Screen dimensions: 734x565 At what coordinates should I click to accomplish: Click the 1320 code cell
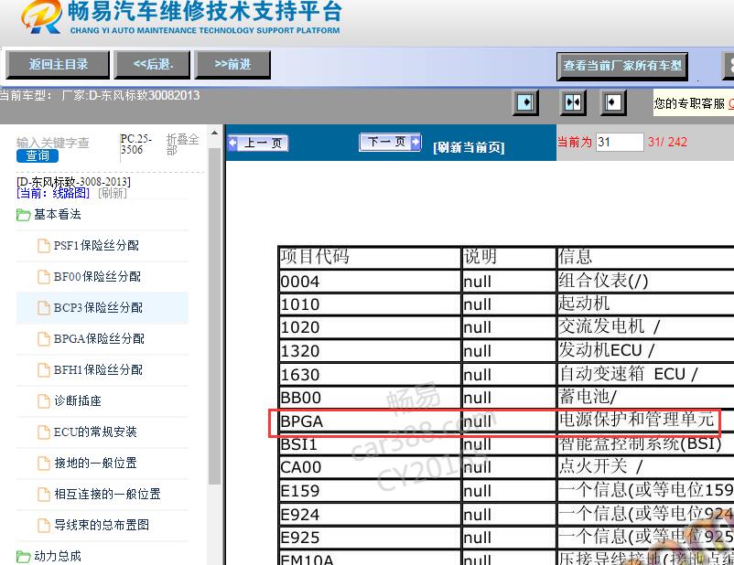click(370, 351)
